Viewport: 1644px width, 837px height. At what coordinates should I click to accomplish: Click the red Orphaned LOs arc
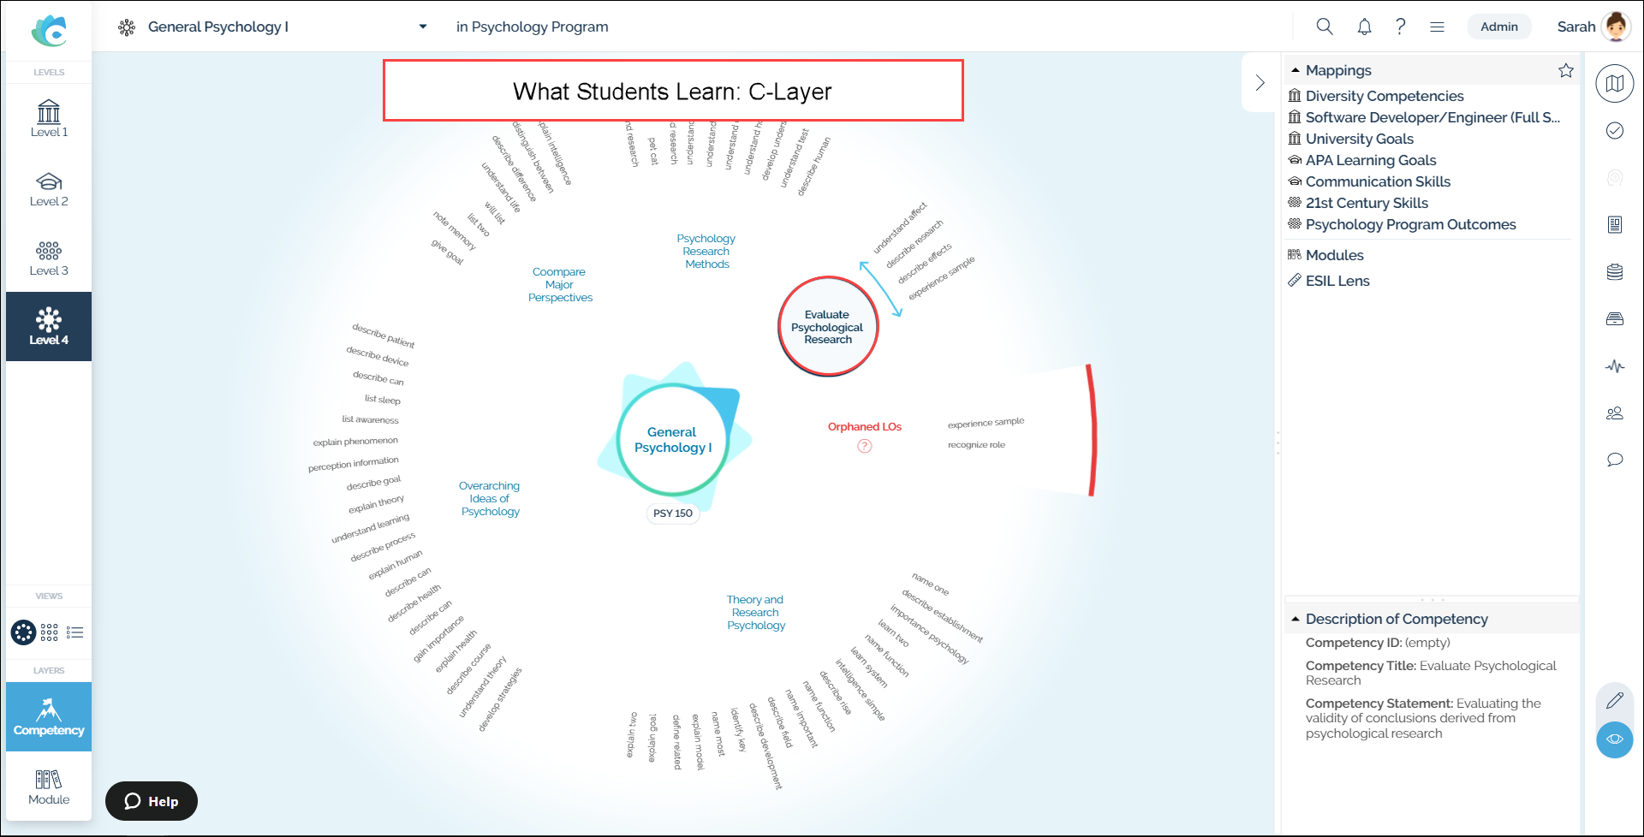pyautogui.click(x=1092, y=430)
